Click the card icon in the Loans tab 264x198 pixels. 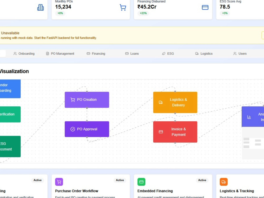[127, 54]
